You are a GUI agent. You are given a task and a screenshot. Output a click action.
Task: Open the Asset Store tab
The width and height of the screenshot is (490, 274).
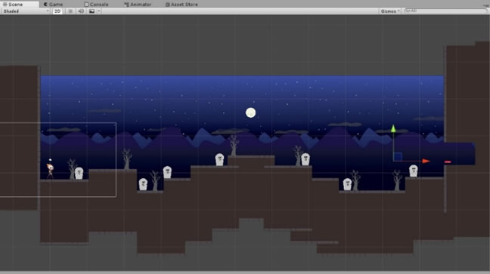coord(181,5)
